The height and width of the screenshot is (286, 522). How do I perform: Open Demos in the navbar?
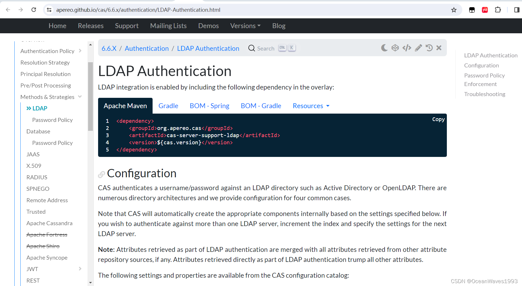pos(209,26)
